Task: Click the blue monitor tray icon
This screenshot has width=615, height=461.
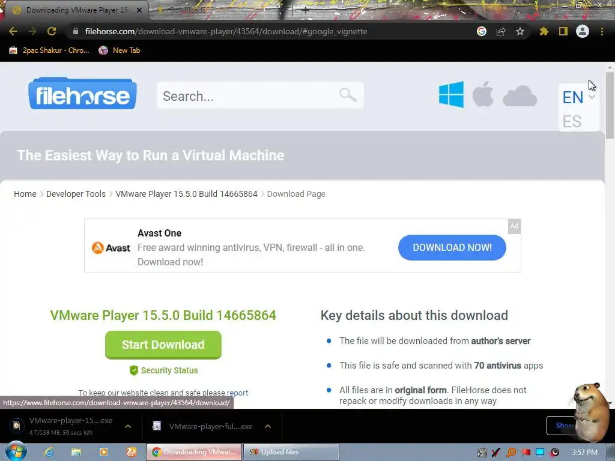Action: click(540, 453)
